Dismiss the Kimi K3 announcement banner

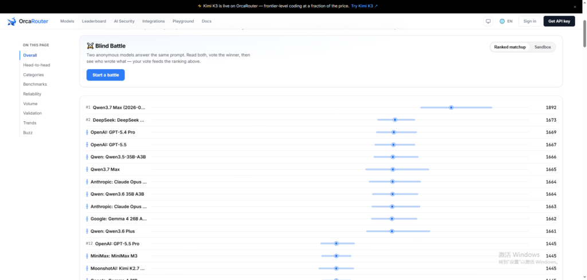click(575, 6)
